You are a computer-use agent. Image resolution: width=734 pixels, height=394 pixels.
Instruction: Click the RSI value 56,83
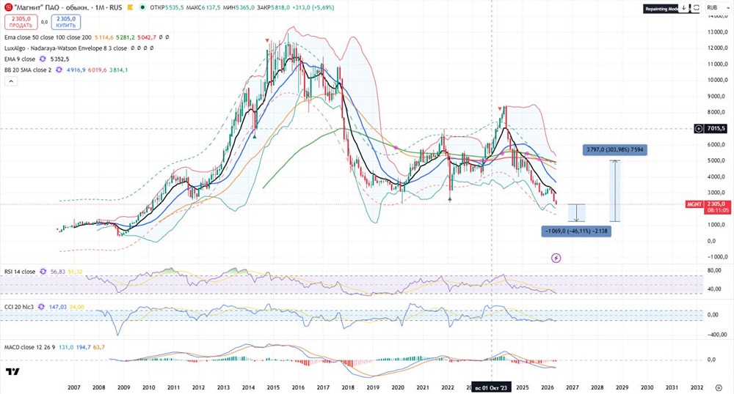(x=57, y=271)
